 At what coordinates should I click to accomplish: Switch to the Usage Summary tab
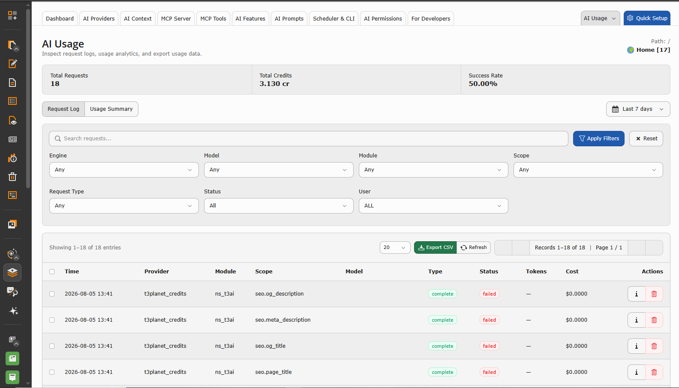point(111,109)
